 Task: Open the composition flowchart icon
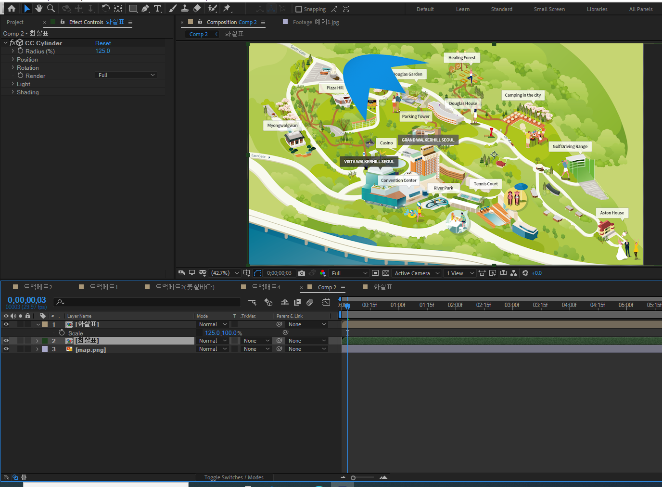514,273
